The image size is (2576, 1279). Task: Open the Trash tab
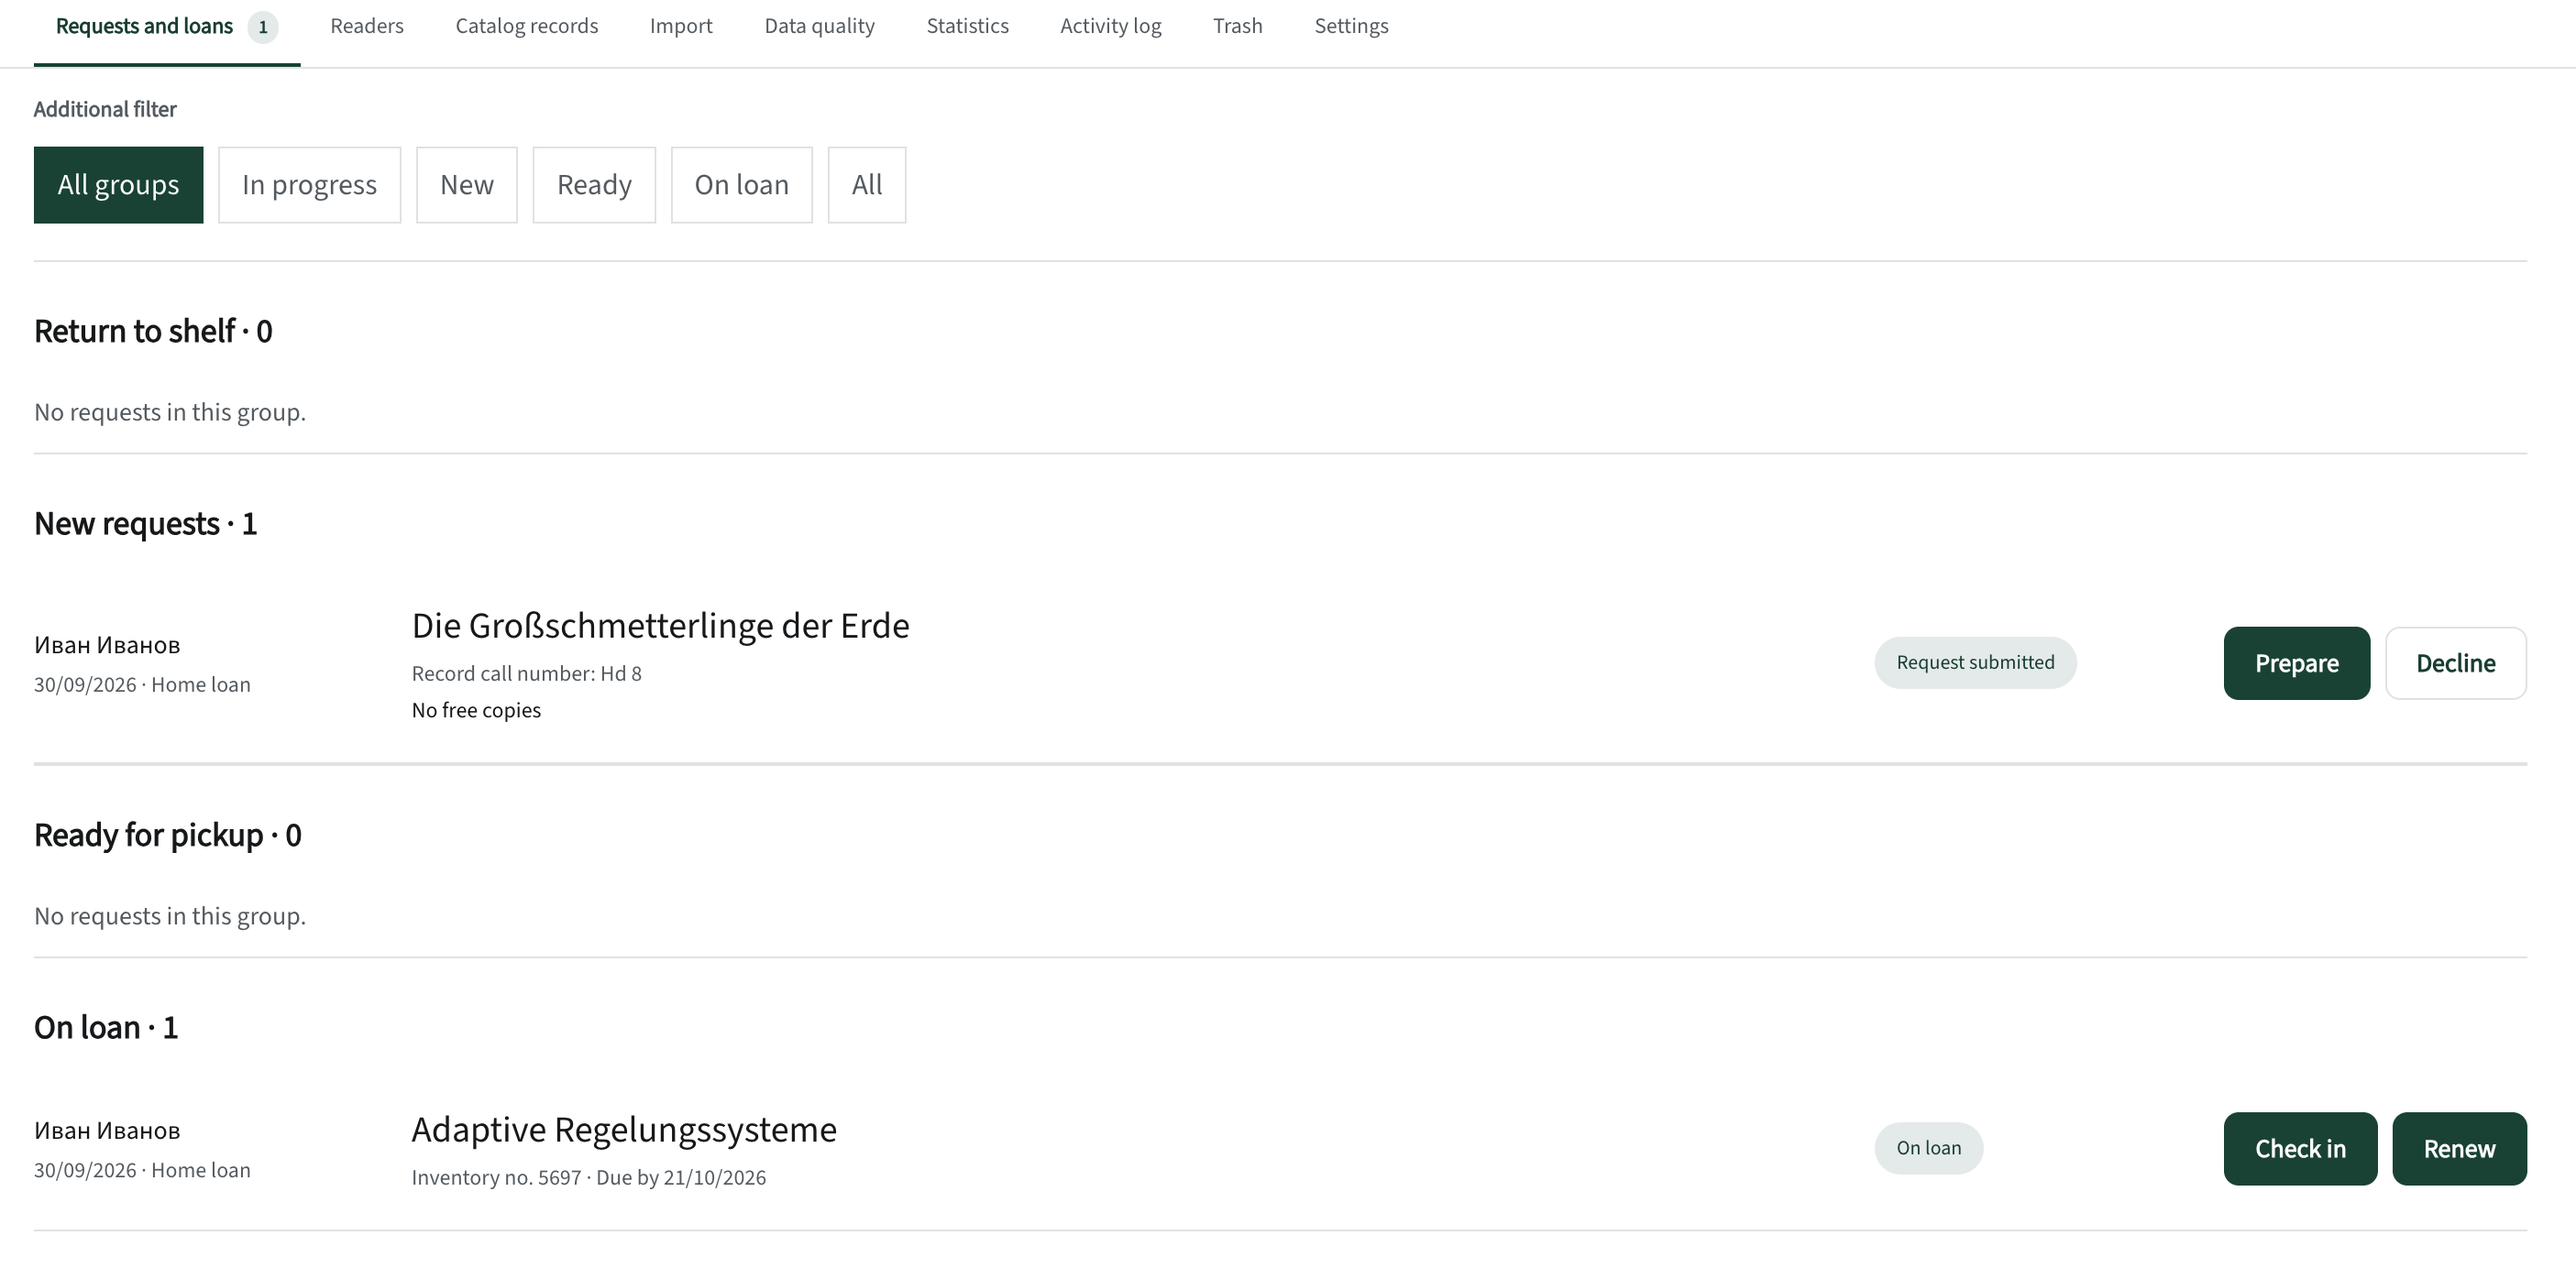tap(1237, 27)
